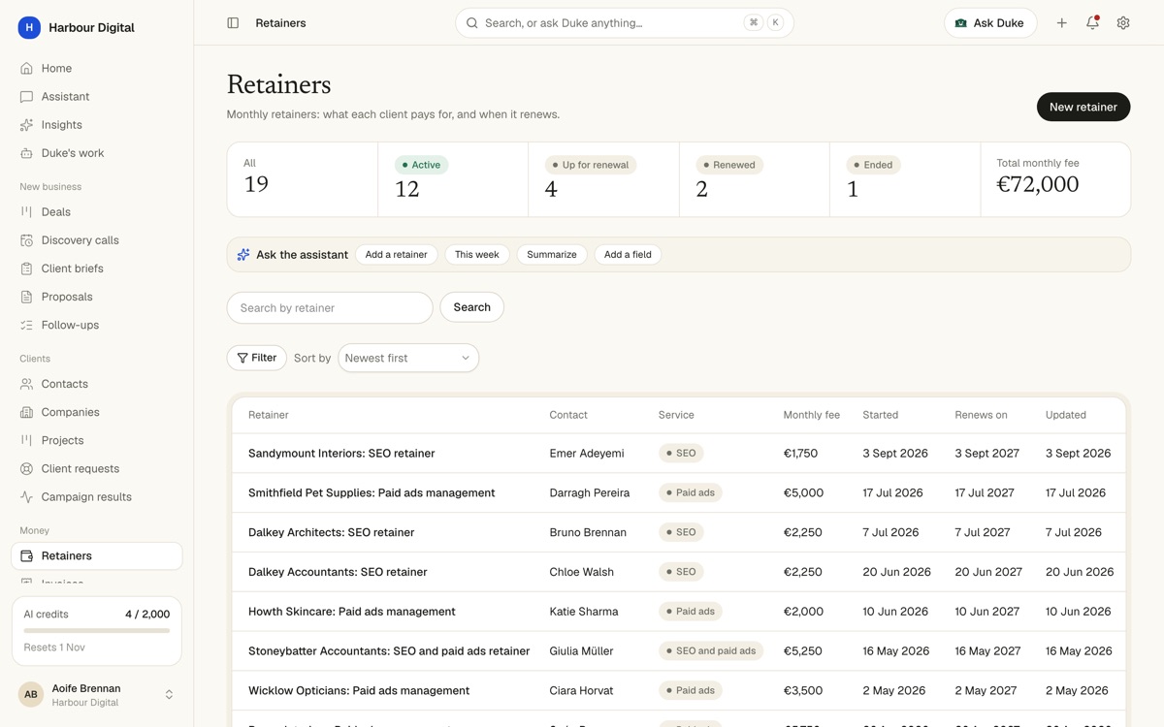Click the Search button
1164x727 pixels.
471,307
